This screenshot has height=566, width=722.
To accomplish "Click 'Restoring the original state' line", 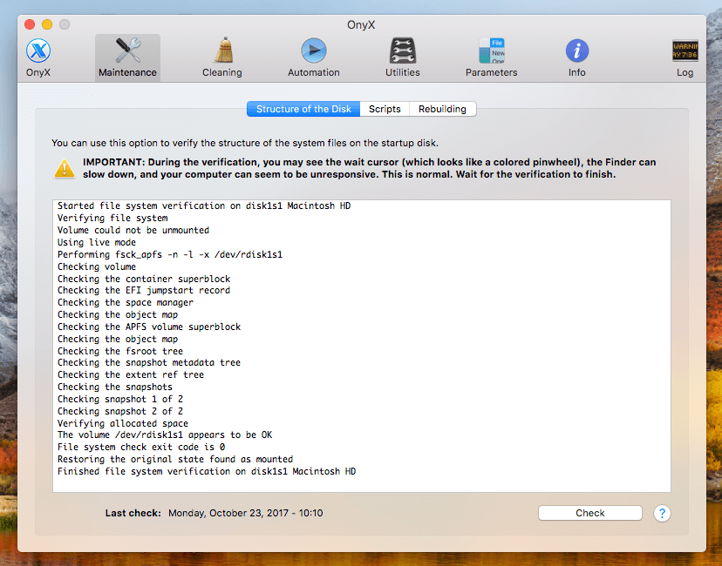I will [x=175, y=459].
